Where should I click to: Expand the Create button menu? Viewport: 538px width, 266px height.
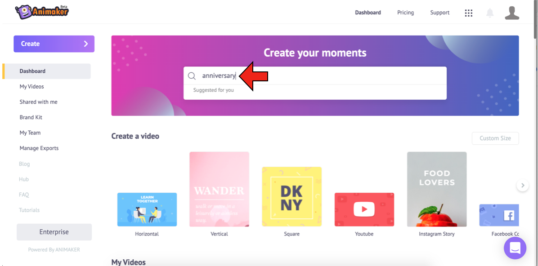click(x=54, y=44)
